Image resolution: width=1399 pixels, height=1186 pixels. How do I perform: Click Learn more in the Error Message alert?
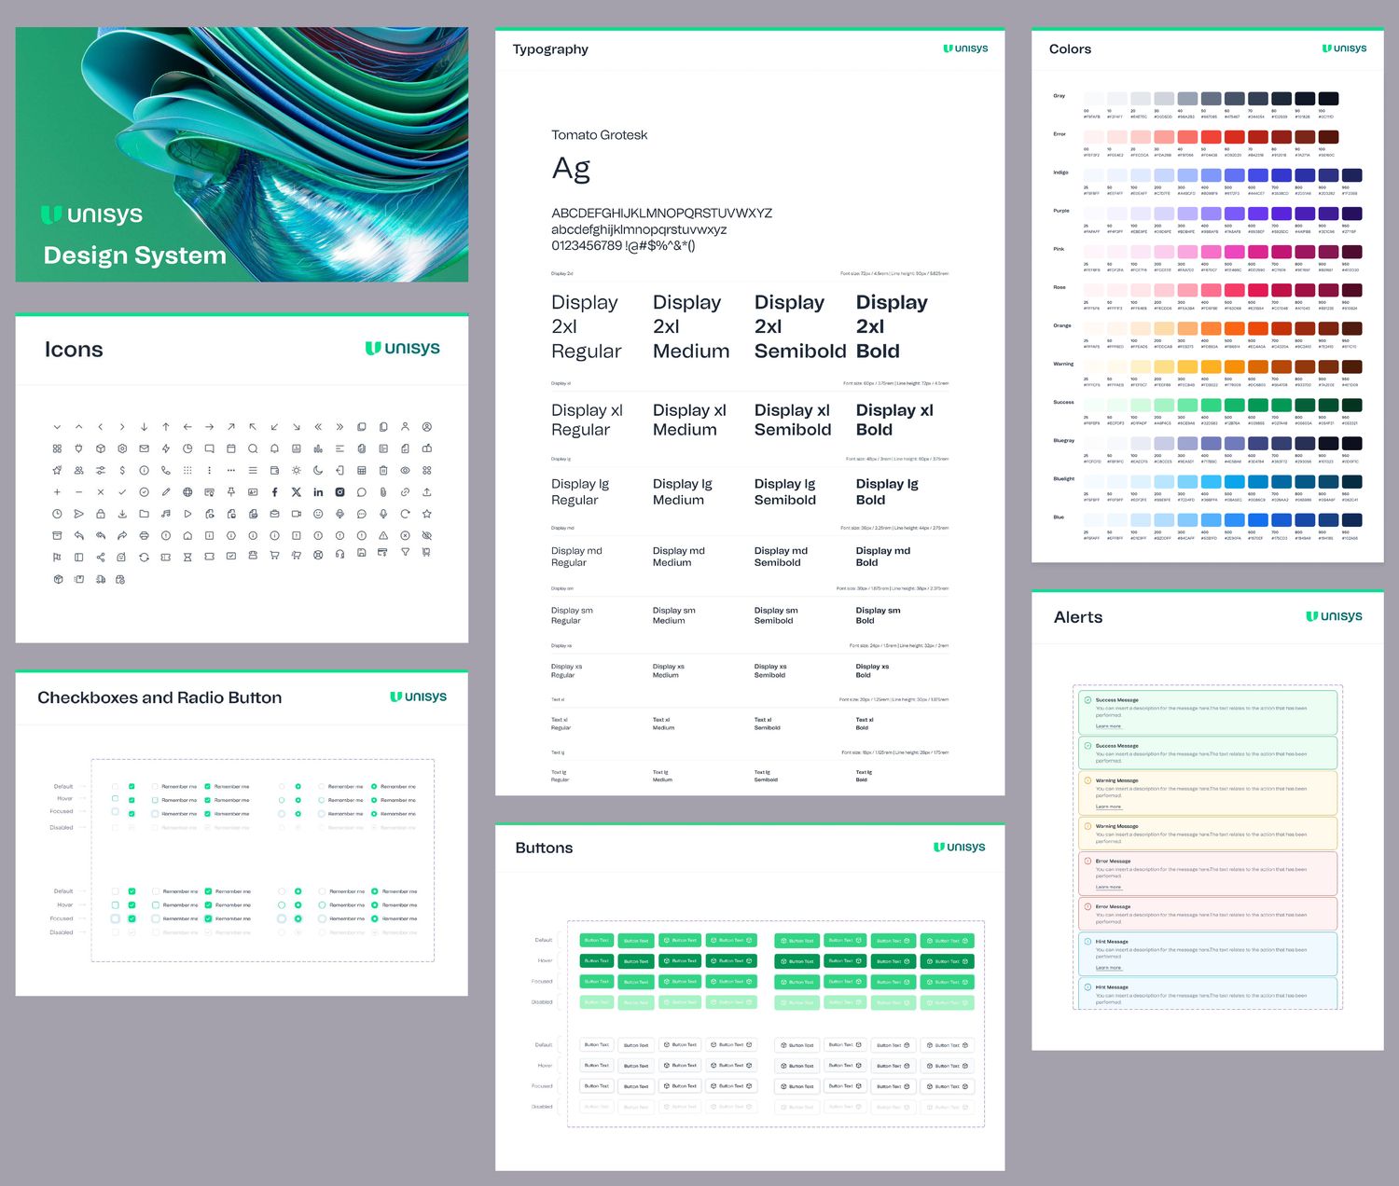(x=1108, y=887)
